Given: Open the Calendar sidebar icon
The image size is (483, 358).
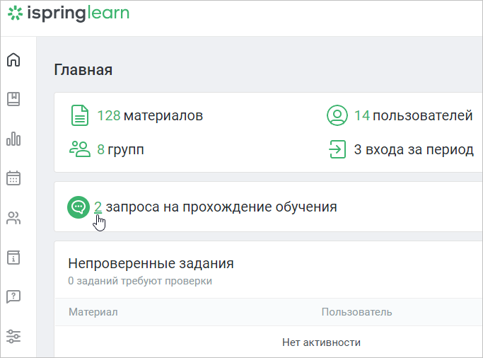Looking at the screenshot, I should pos(13,178).
